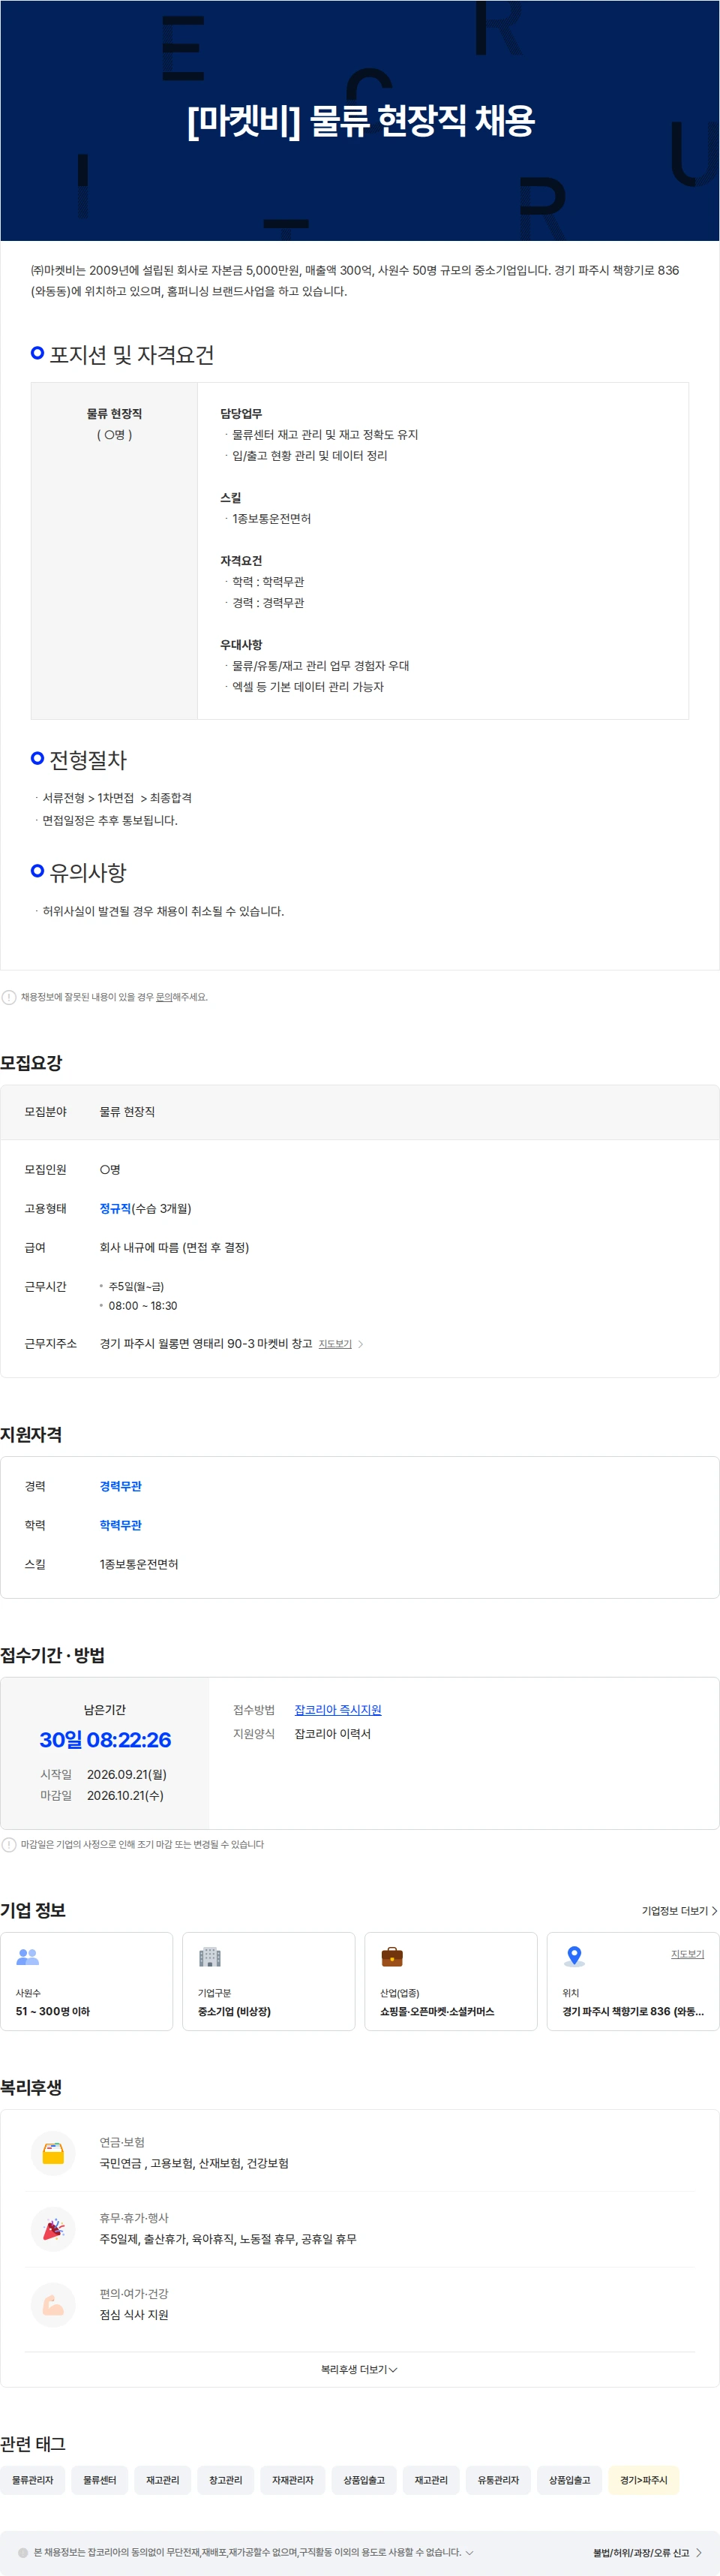Click the 위치 map pin icon
The width and height of the screenshot is (720, 2576).
574,1956
